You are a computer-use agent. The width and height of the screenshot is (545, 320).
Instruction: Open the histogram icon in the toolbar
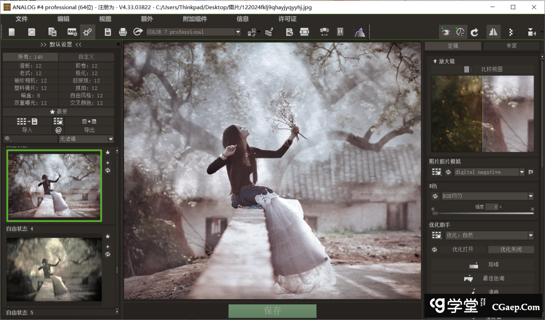coord(360,32)
